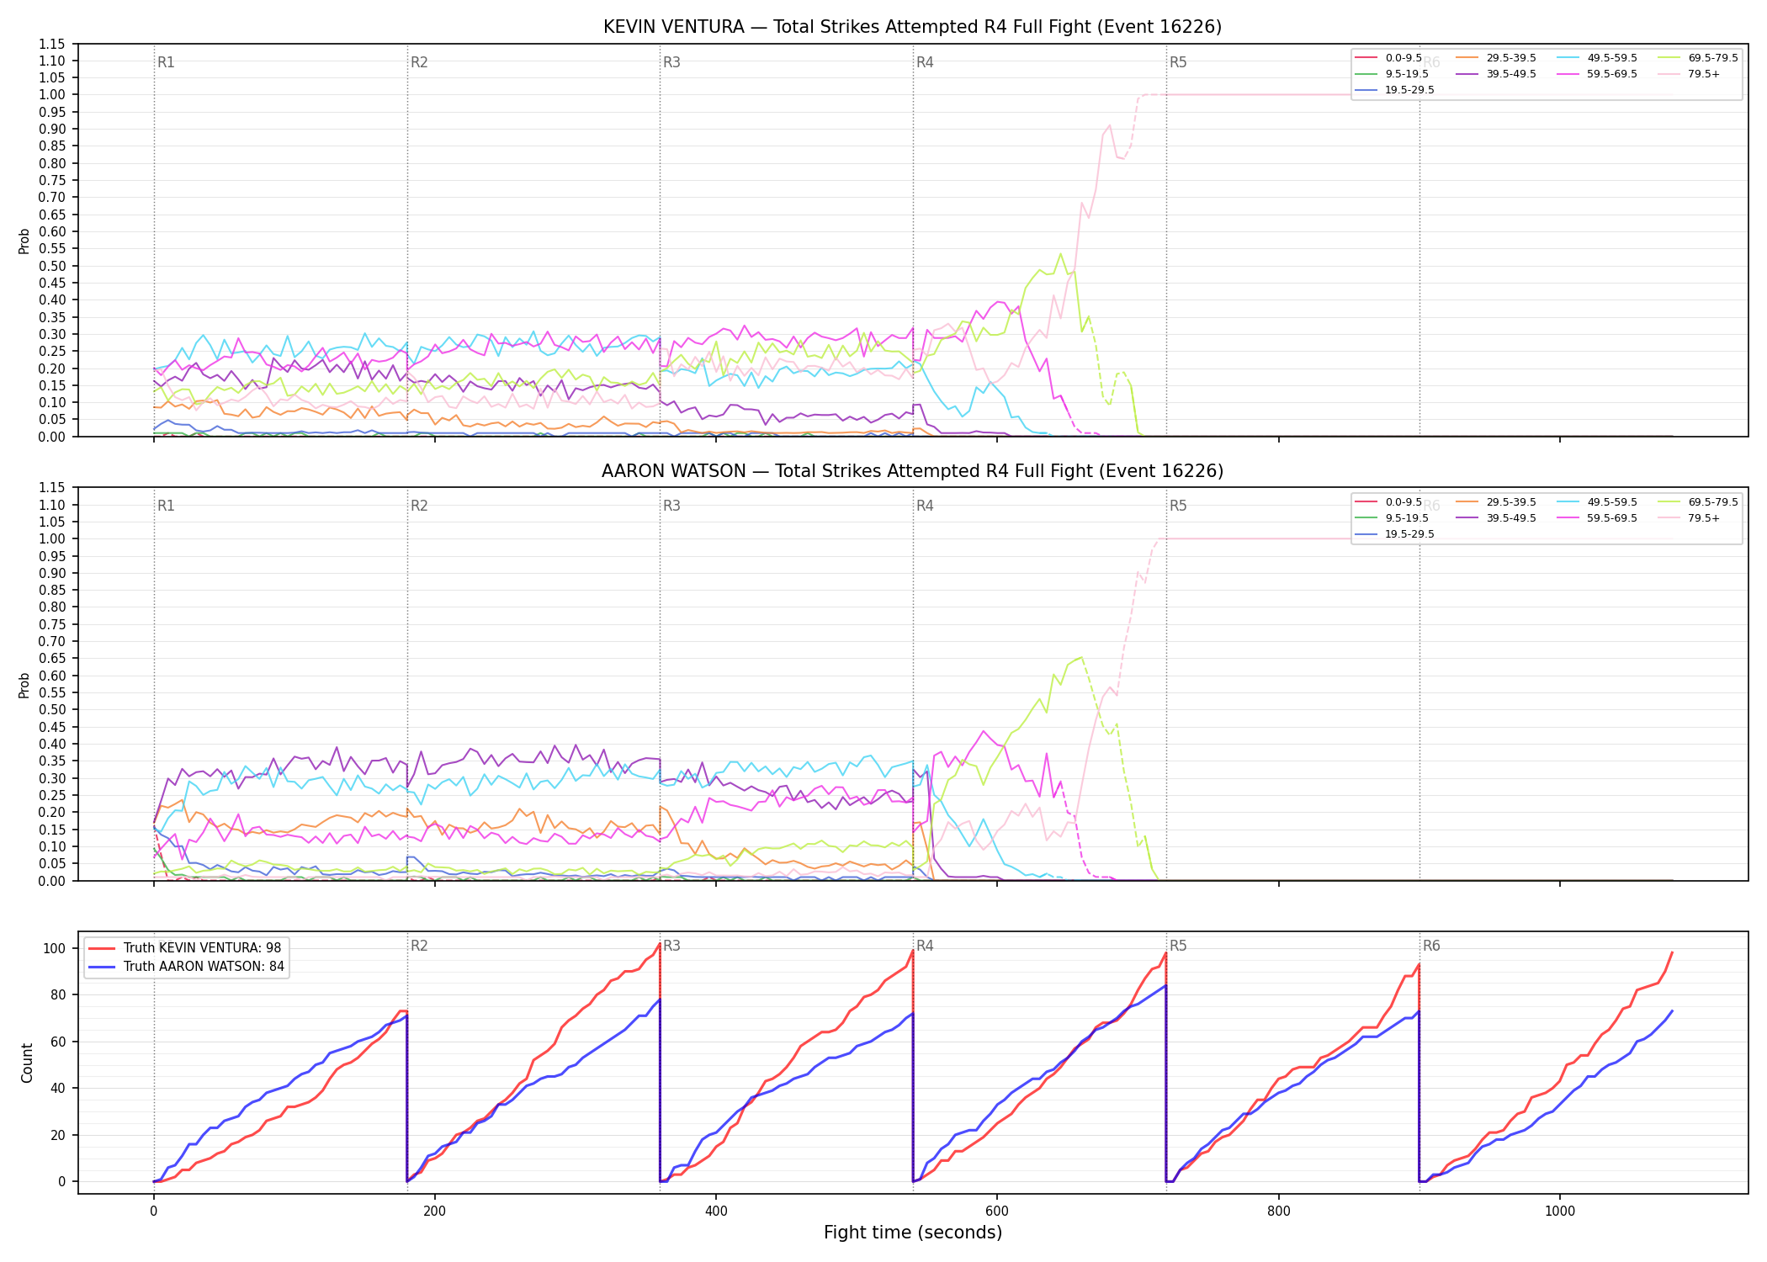1767x1262 pixels.
Task: Click 79.5+ legend entry in Aaron Watson chart
Action: pyautogui.click(x=1689, y=518)
